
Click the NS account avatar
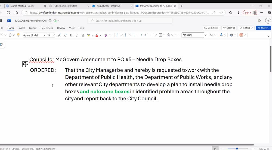(268, 21)
